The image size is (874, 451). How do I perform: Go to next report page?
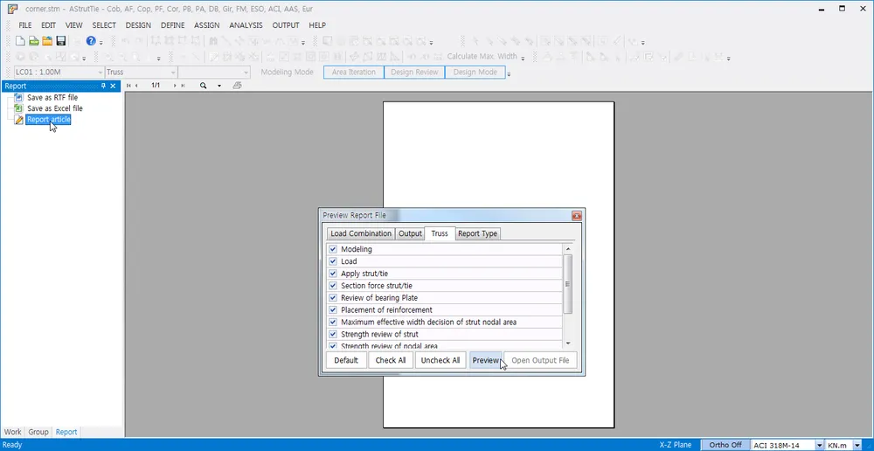(x=175, y=86)
